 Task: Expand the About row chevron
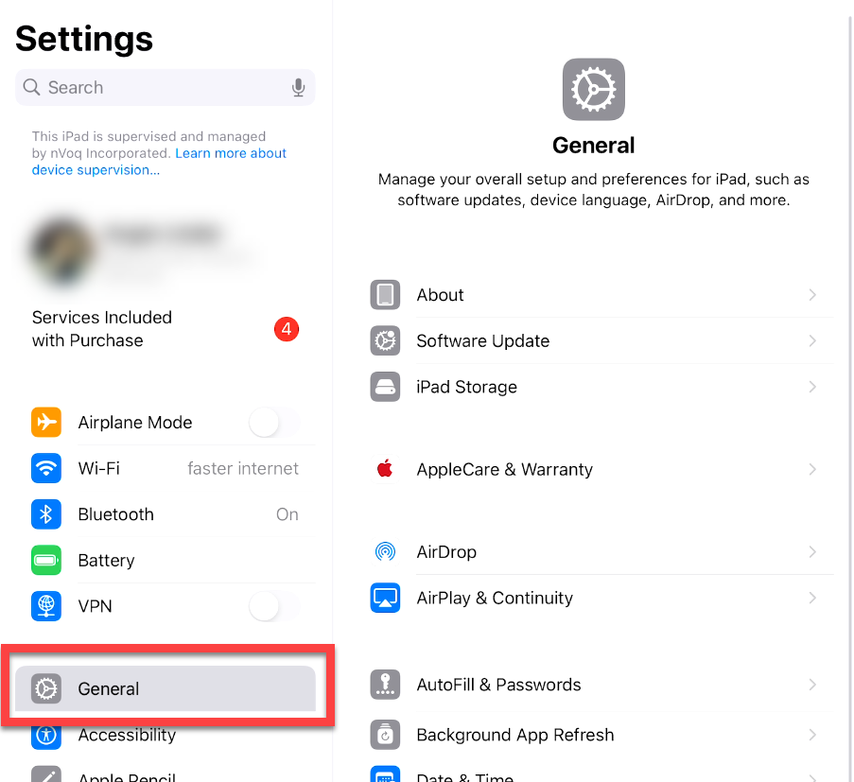pyautogui.click(x=811, y=295)
